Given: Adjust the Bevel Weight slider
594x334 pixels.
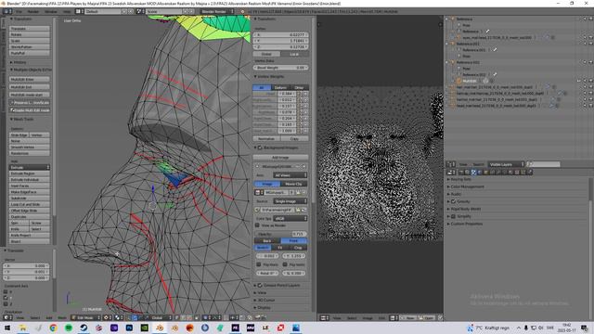Looking at the screenshot, I should (x=280, y=68).
